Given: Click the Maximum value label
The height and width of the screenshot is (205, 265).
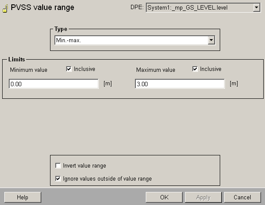Looking at the screenshot, I should coord(156,70).
